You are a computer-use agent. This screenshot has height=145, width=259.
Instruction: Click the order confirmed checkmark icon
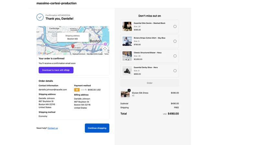tap(40, 17)
